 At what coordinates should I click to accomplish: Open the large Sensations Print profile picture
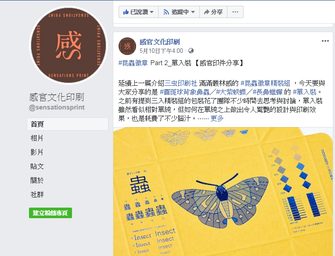point(68,45)
